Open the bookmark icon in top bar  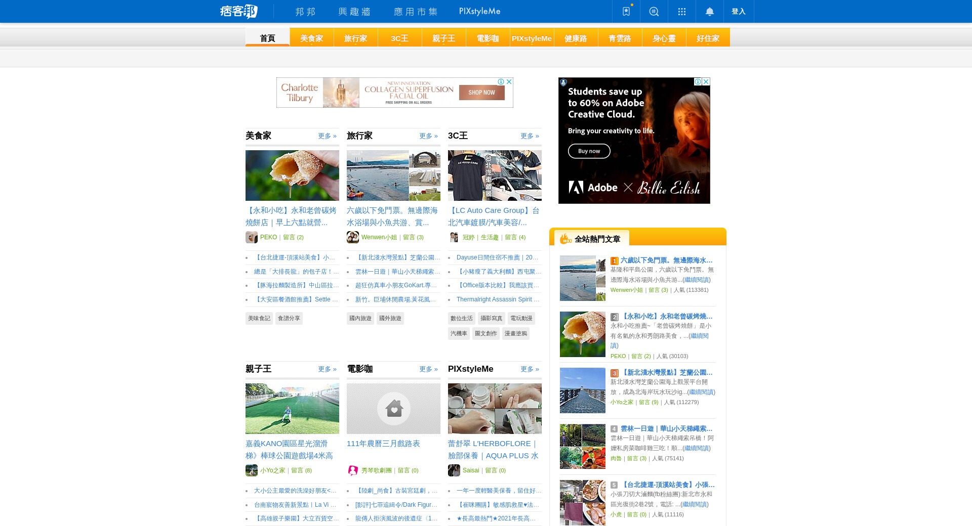[626, 11]
